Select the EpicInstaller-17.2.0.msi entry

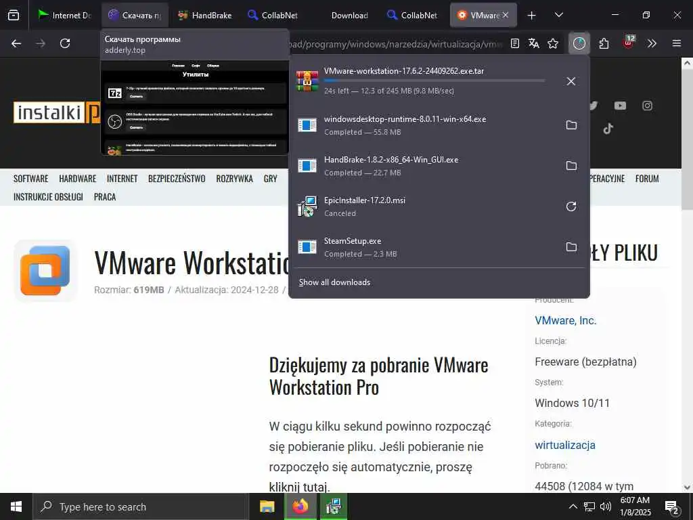click(x=424, y=207)
